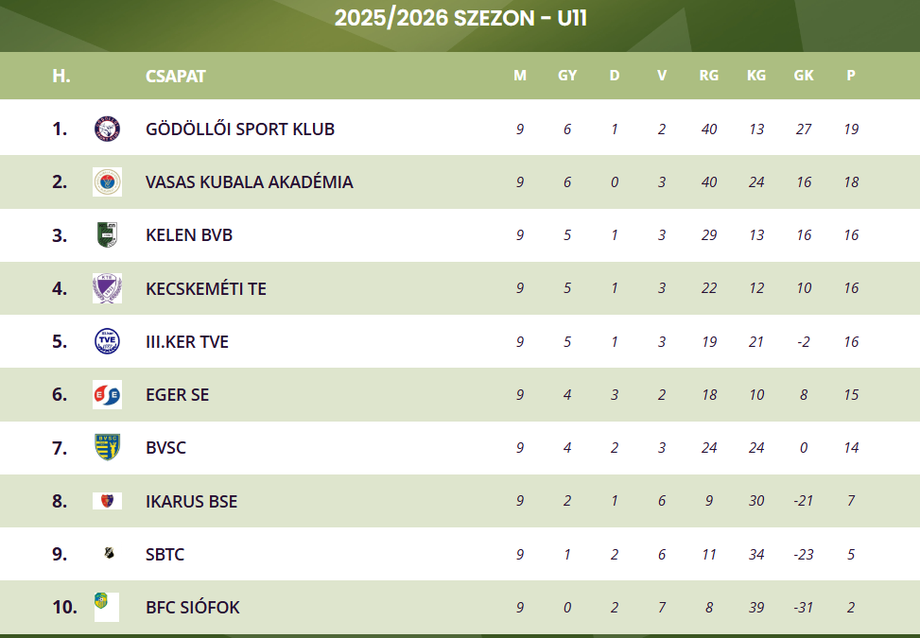
Task: Click the RG column header
Action: click(x=709, y=76)
